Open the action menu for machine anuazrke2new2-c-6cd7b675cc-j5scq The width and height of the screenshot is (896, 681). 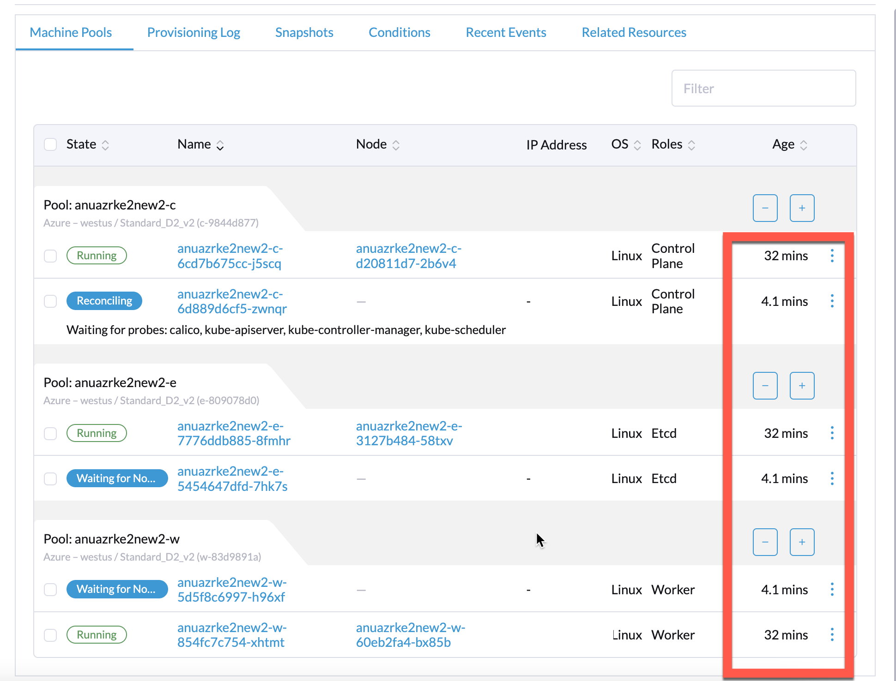click(832, 256)
